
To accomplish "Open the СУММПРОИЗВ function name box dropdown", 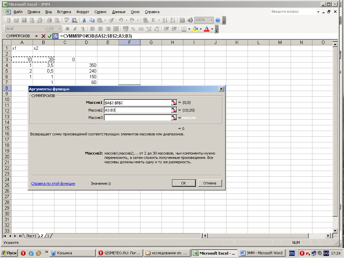I will 36,36.
